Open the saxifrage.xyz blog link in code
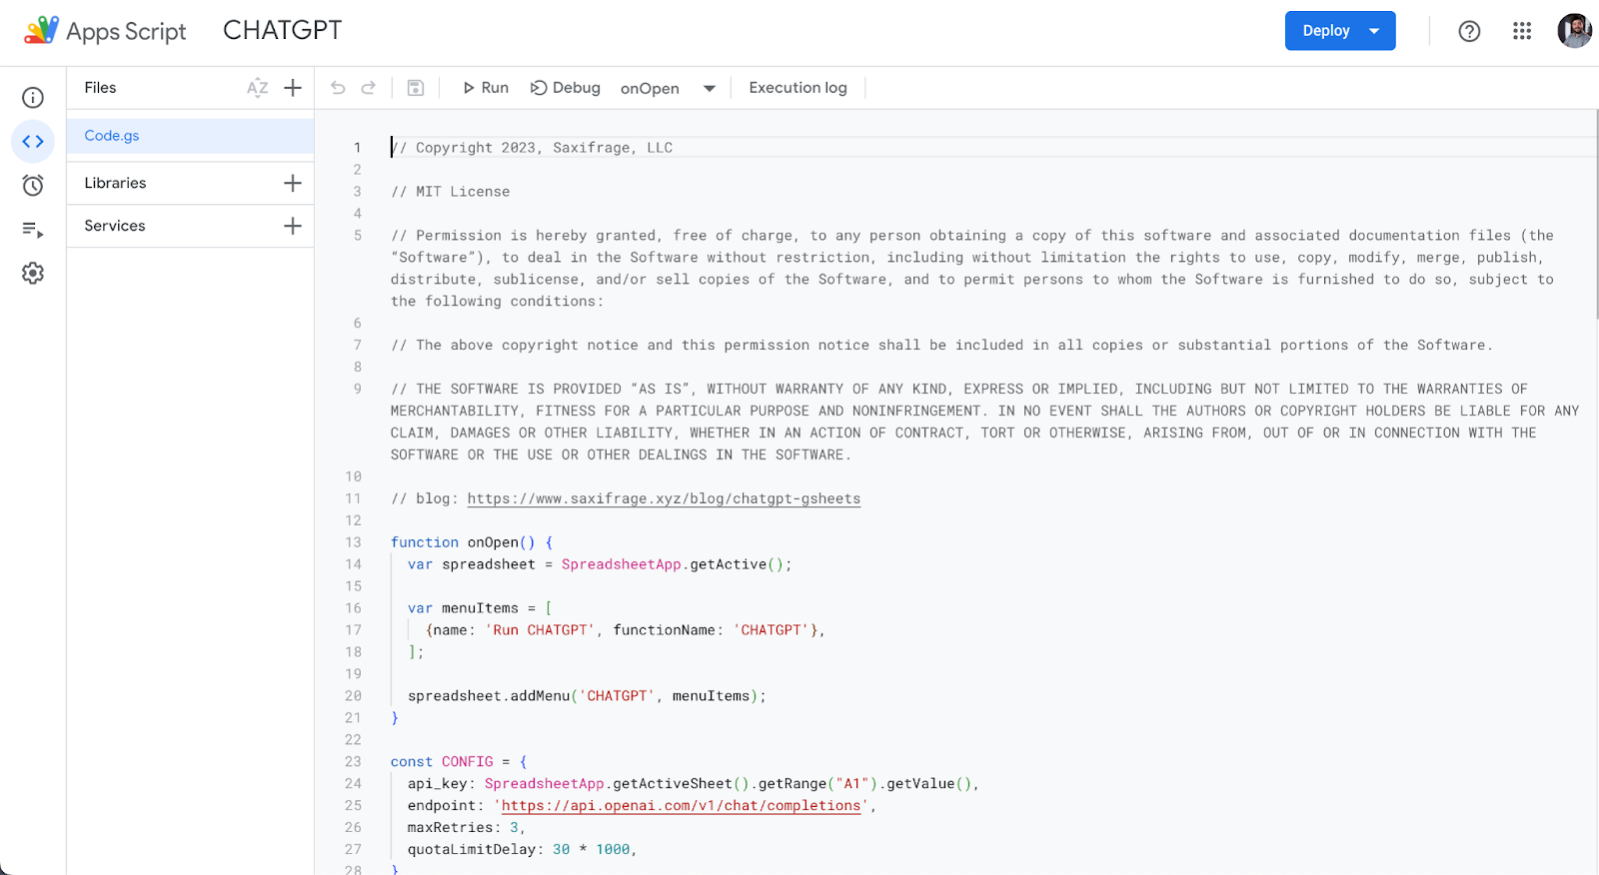 click(664, 498)
